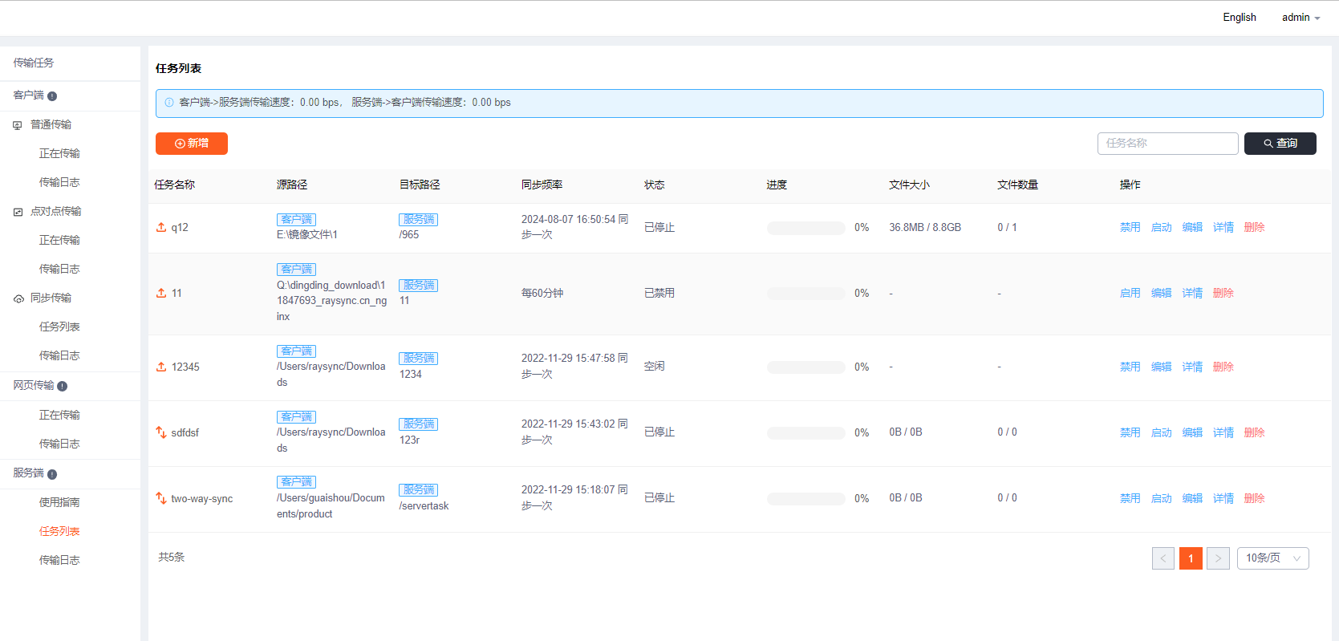The image size is (1339, 641).
Task: Open the 10条/页 page size dropdown
Action: (1272, 558)
